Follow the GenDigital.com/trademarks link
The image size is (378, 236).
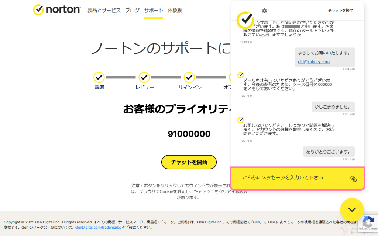click(x=98, y=228)
